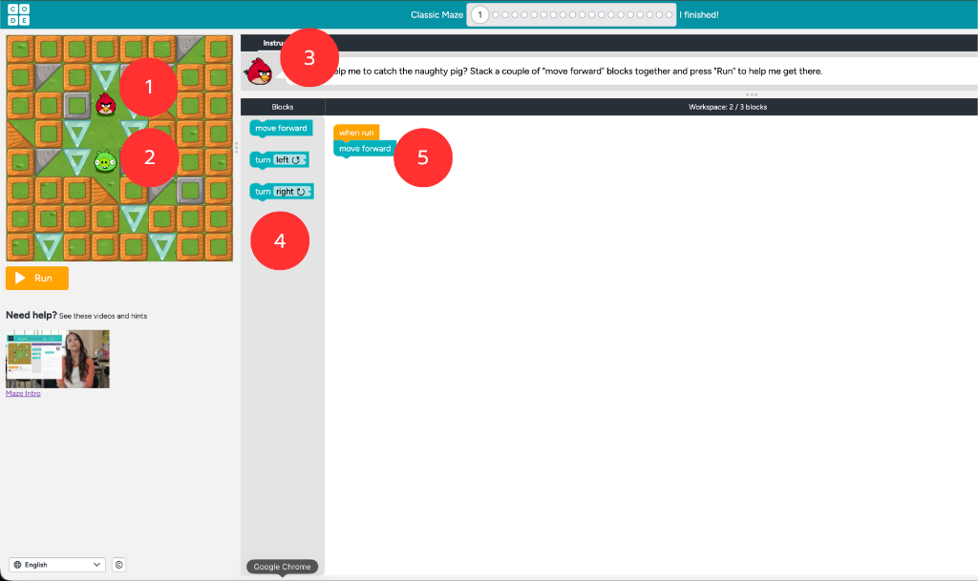The height and width of the screenshot is (581, 978).
Task: Select the red angry bird in the maze
Action: click(x=106, y=105)
